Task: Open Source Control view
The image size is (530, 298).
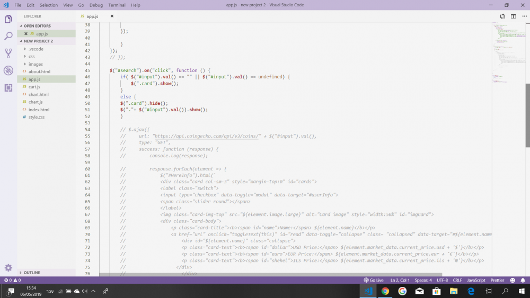Action: tap(8, 53)
